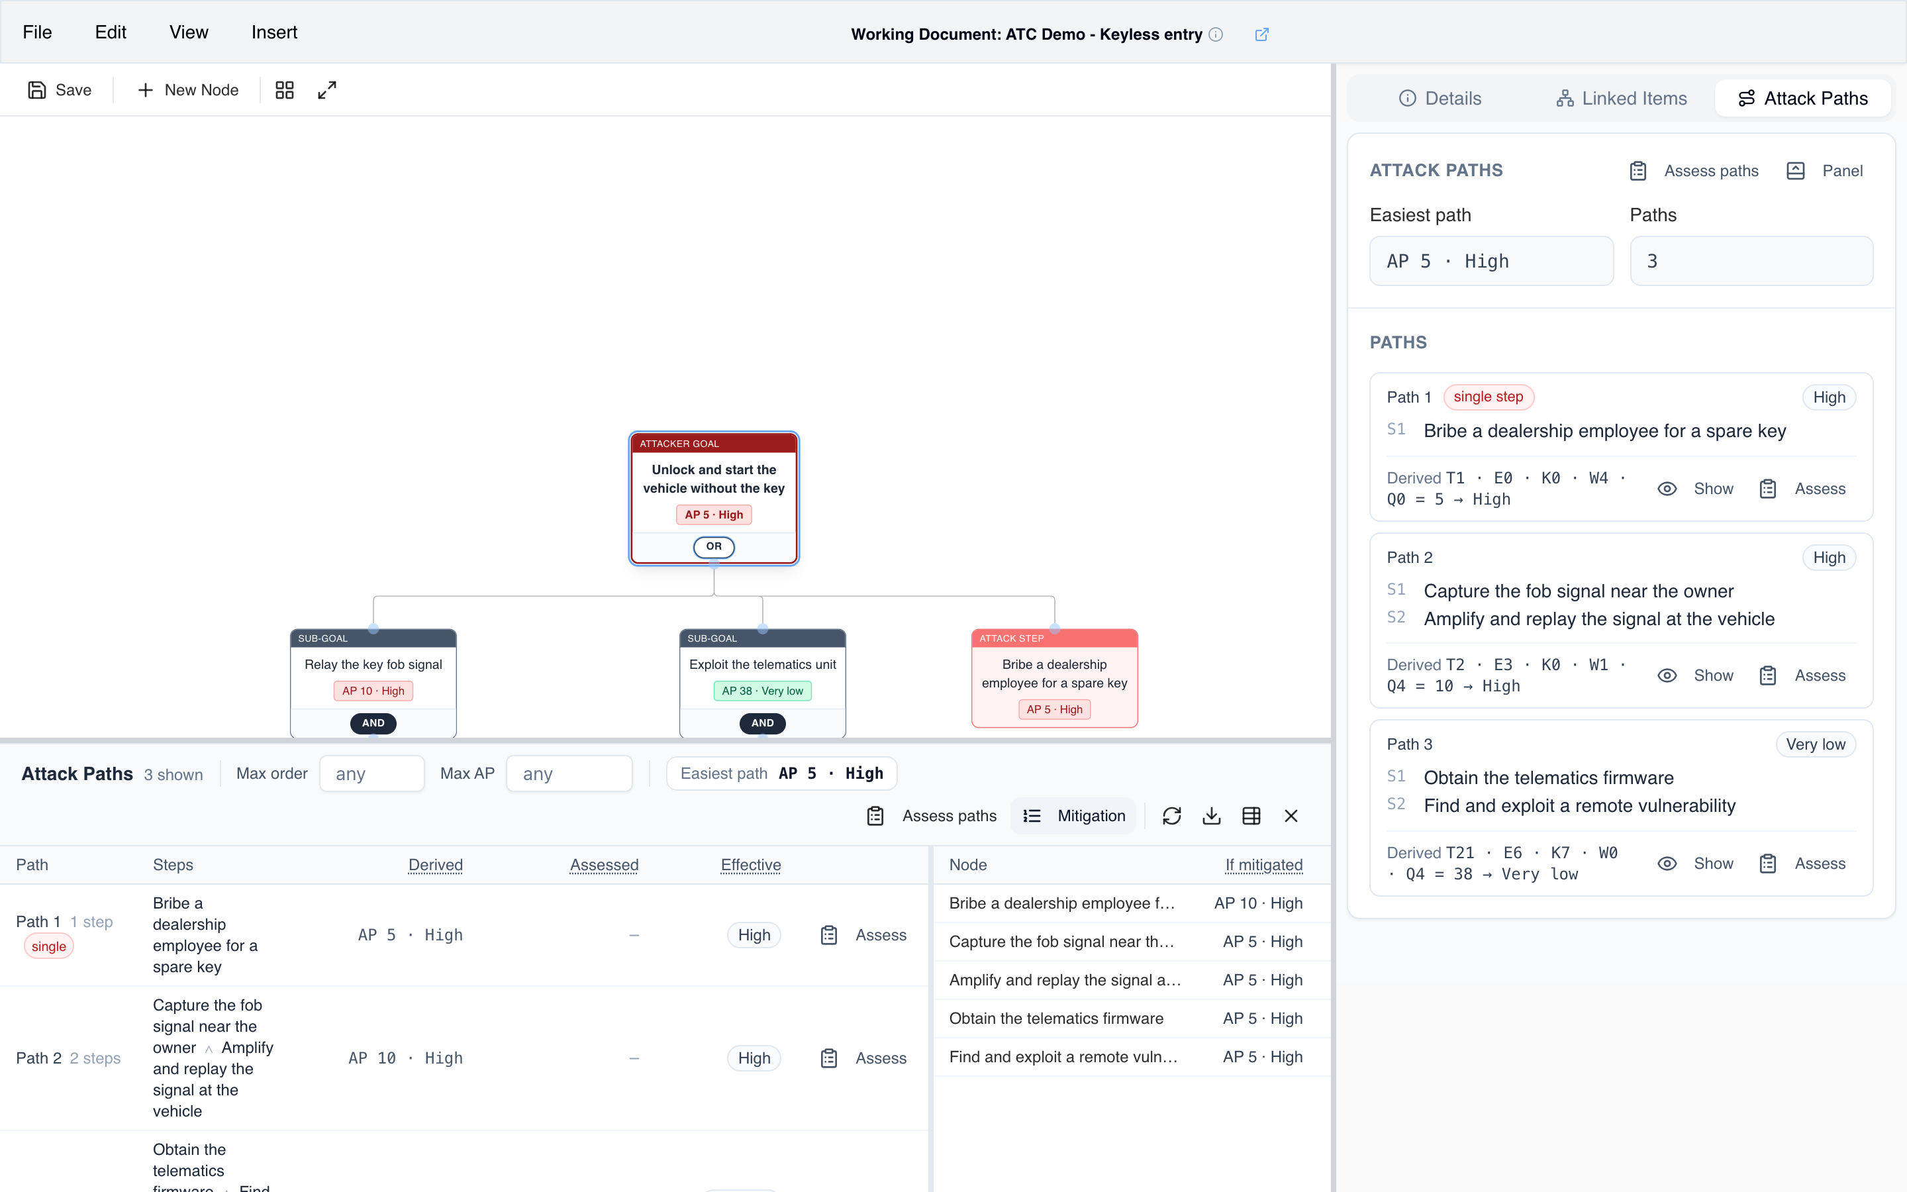
Task: Sort by the Effective column header
Action: (x=751, y=865)
